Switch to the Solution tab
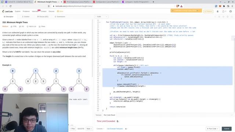The width and height of the screenshot is (235, 132). [26, 16]
